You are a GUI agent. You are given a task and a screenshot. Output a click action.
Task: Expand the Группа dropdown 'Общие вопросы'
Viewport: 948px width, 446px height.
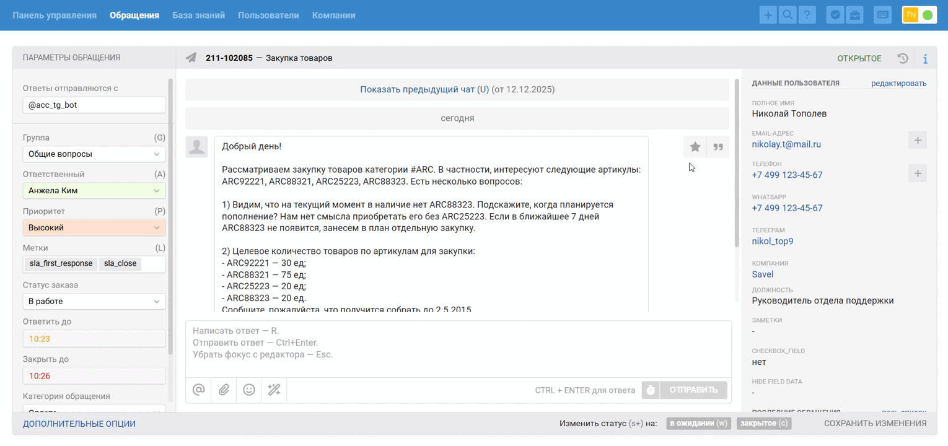pos(94,154)
